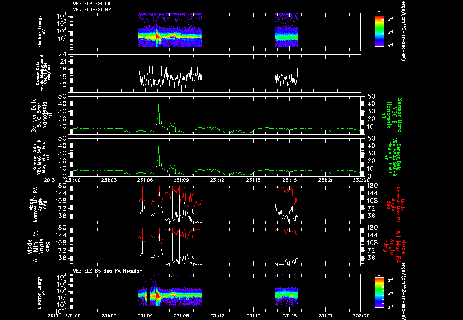Click the "EI" label above the bottom color bar
The width and height of the screenshot is (463, 320).
[x=379, y=274]
